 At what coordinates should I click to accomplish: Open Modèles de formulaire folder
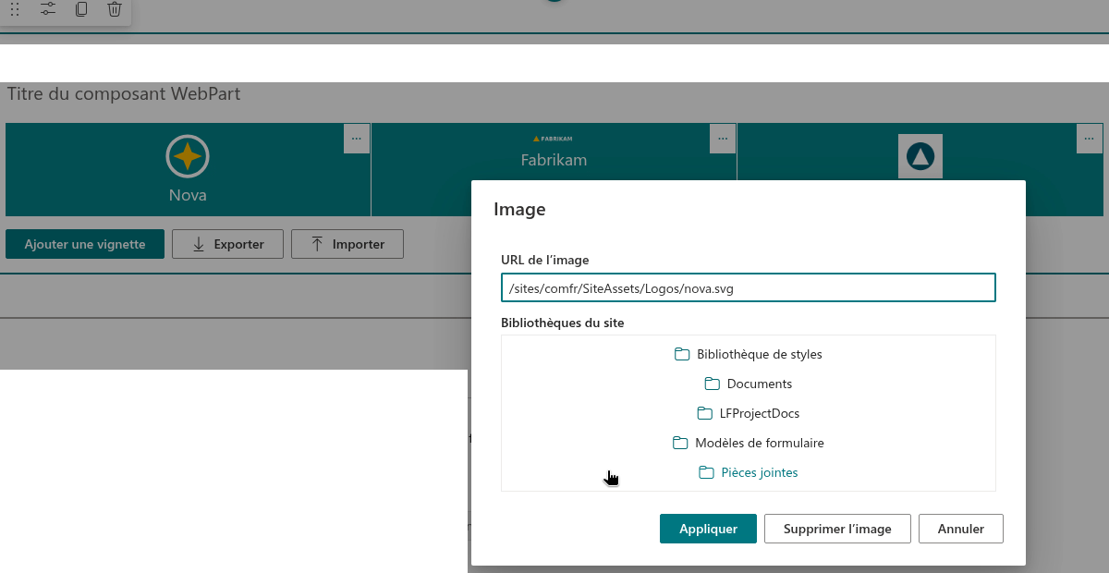748,443
